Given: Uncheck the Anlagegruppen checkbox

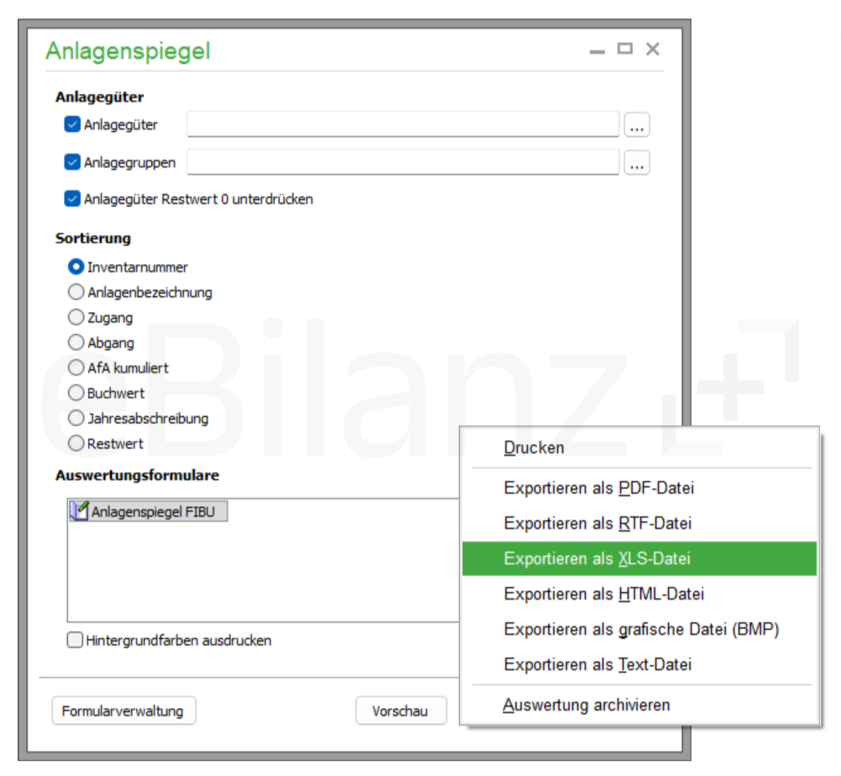Looking at the screenshot, I should tap(72, 162).
